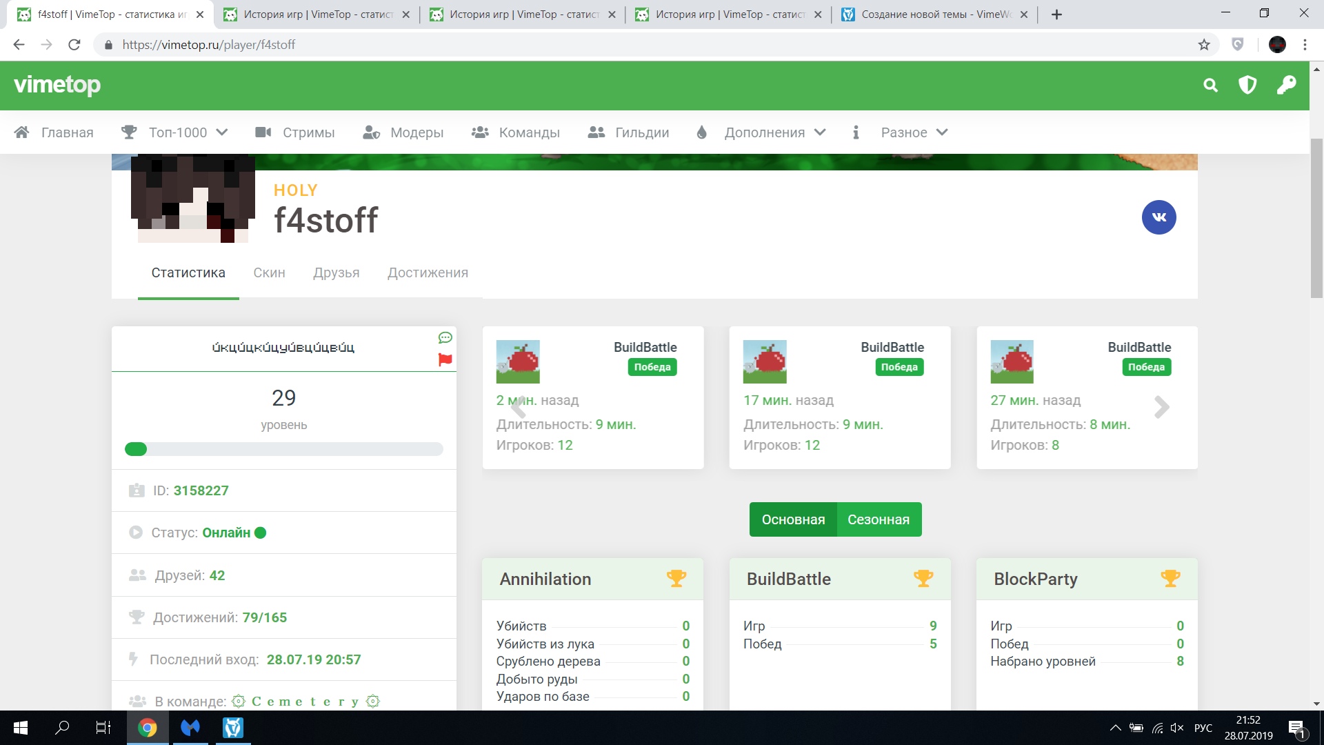Click achievements count 79/165
This screenshot has height=745, width=1324.
(265, 617)
